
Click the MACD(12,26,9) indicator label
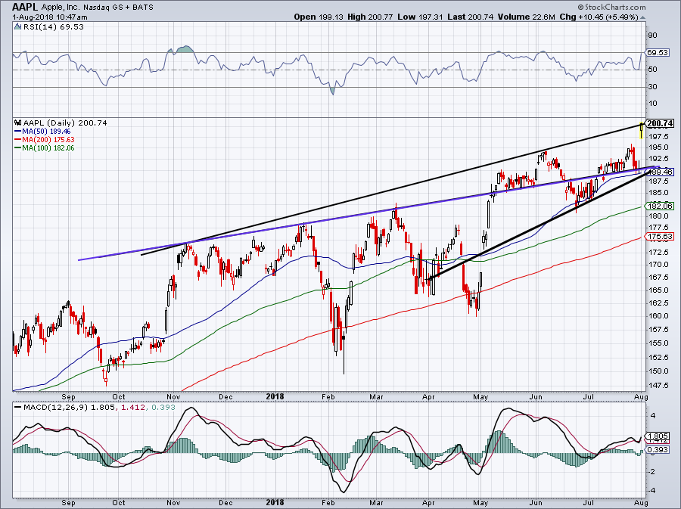click(57, 408)
